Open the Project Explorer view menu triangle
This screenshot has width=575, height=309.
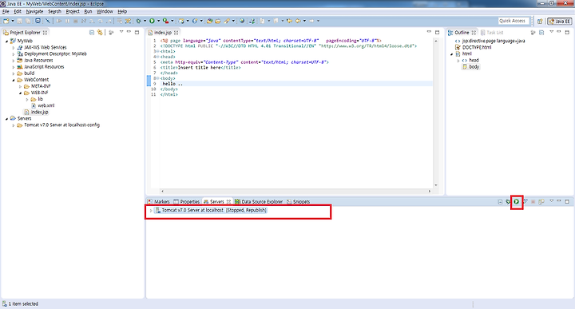(121, 32)
